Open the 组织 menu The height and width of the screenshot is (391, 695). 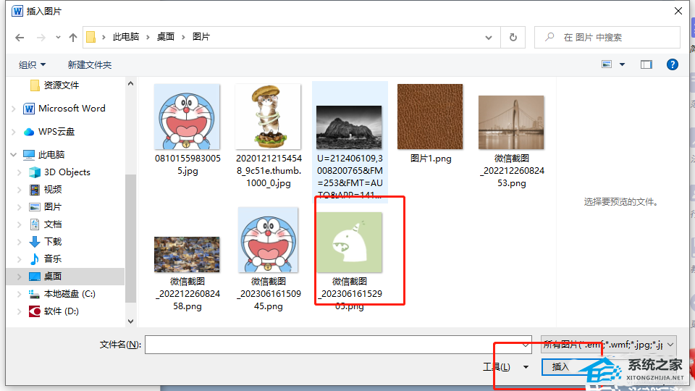[x=32, y=64]
